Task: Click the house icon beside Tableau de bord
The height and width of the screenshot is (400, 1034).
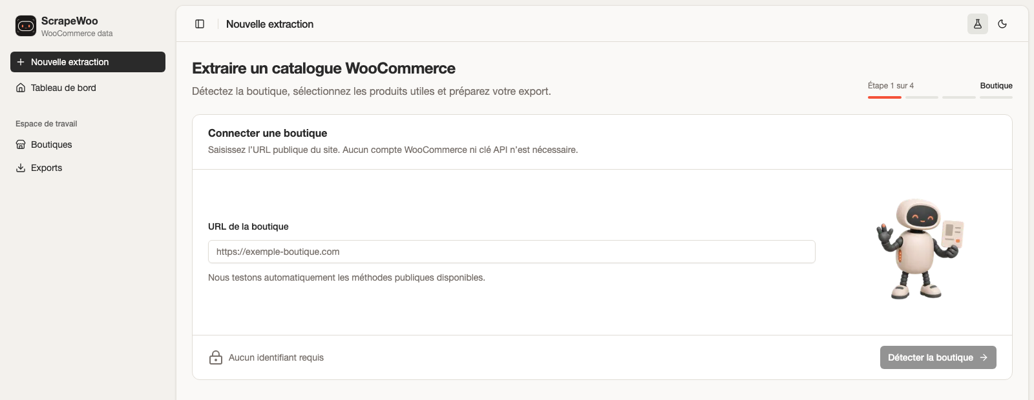Action: click(x=21, y=88)
